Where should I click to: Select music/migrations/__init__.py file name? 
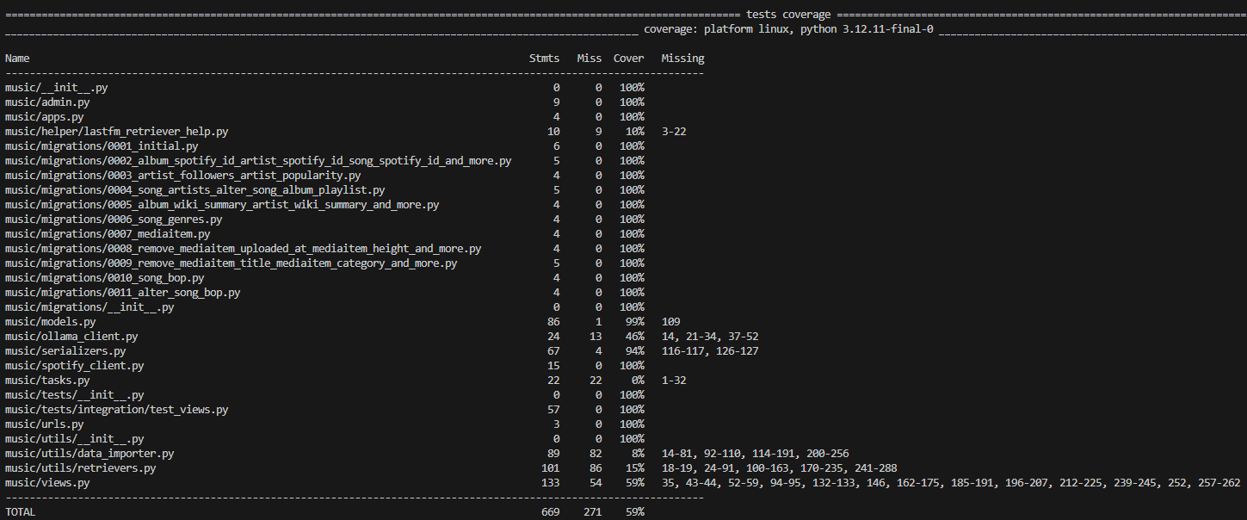90,307
